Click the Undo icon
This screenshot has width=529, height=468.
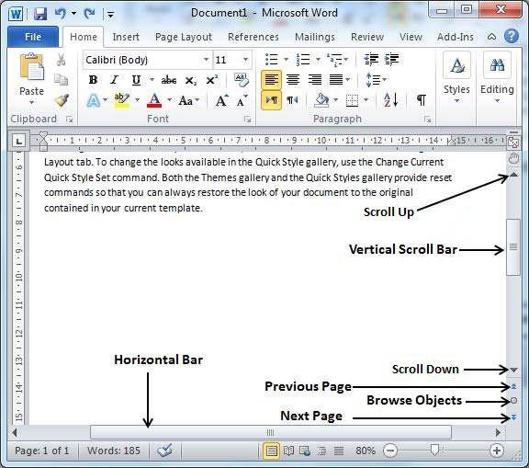pyautogui.click(x=61, y=14)
